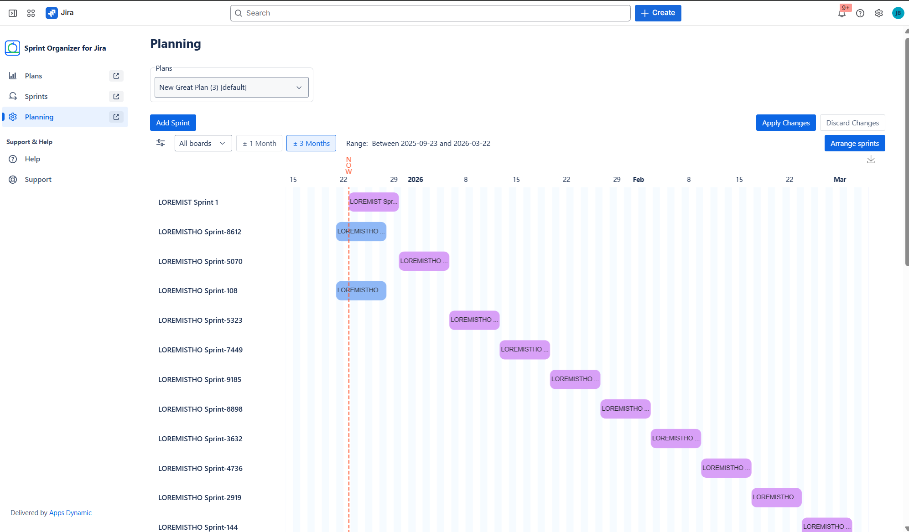Click the filter settings sliders icon

pyautogui.click(x=161, y=143)
